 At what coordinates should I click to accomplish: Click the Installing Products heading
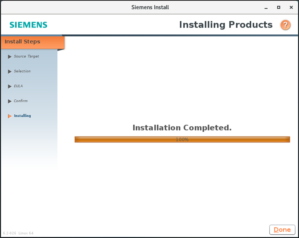coord(226,25)
